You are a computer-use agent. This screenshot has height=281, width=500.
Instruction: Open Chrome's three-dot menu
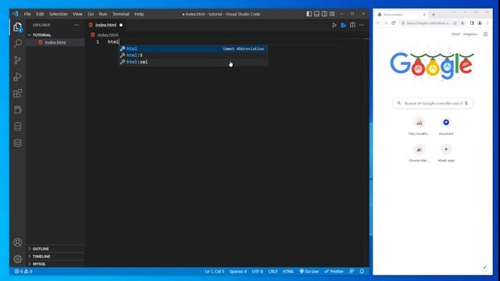[x=487, y=23]
